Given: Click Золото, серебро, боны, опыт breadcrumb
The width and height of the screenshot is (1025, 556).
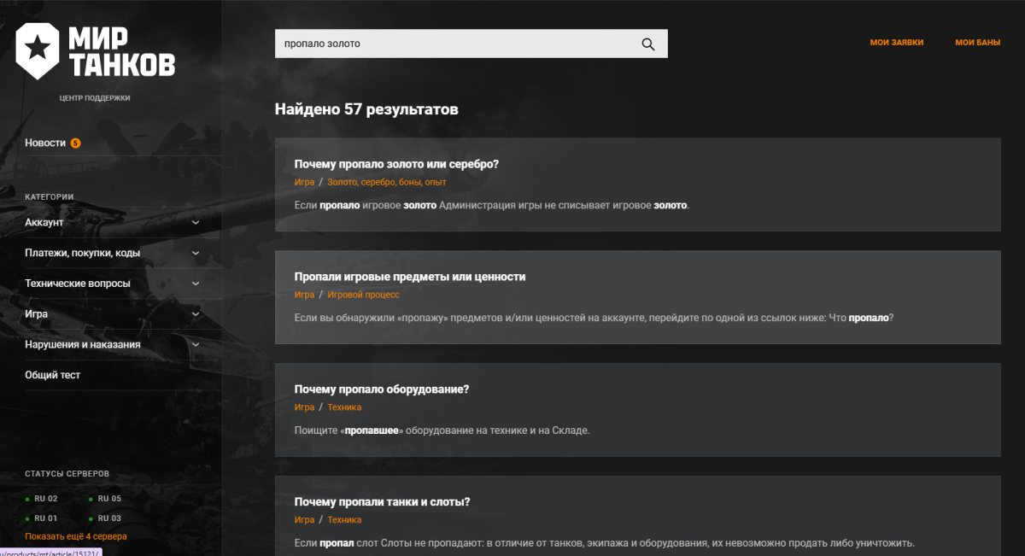Looking at the screenshot, I should point(387,182).
